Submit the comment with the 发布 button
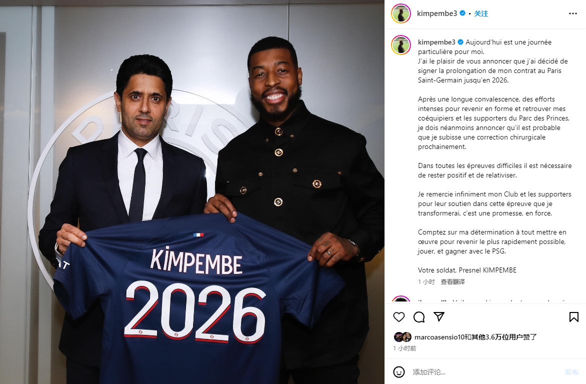 tap(571, 372)
